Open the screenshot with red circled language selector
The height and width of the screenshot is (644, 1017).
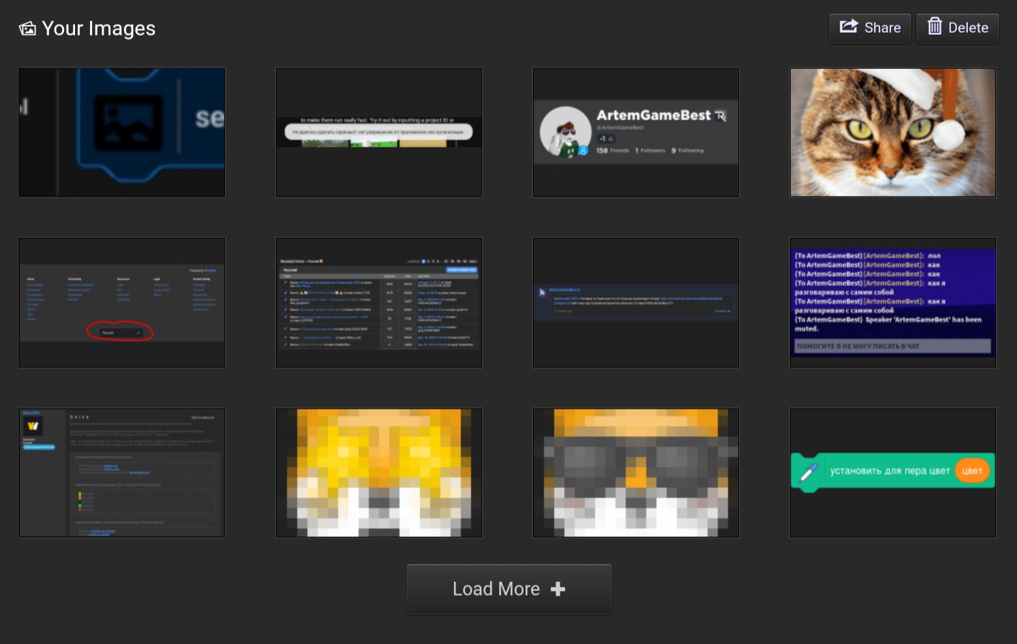tap(122, 302)
